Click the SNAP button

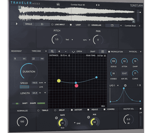point(93,52)
